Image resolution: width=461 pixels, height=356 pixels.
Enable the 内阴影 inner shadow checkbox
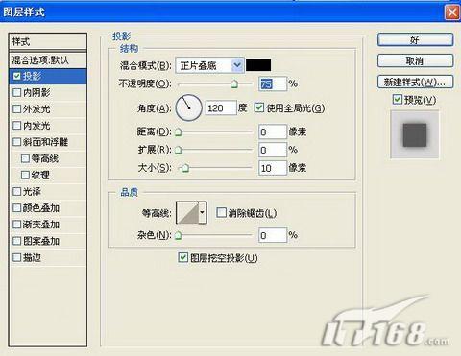pyautogui.click(x=17, y=92)
